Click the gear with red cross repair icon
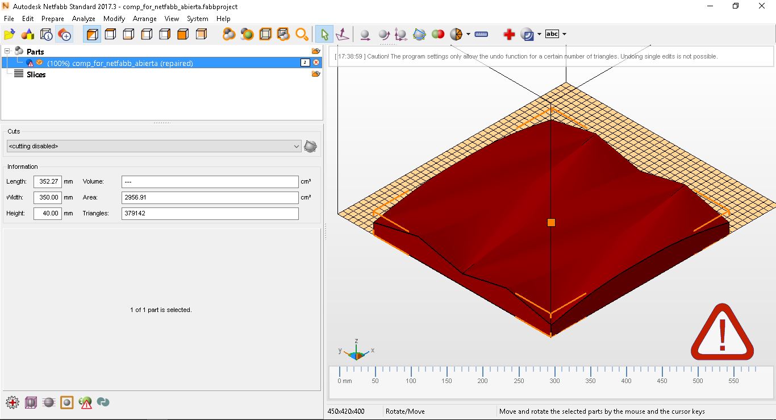 (12, 402)
